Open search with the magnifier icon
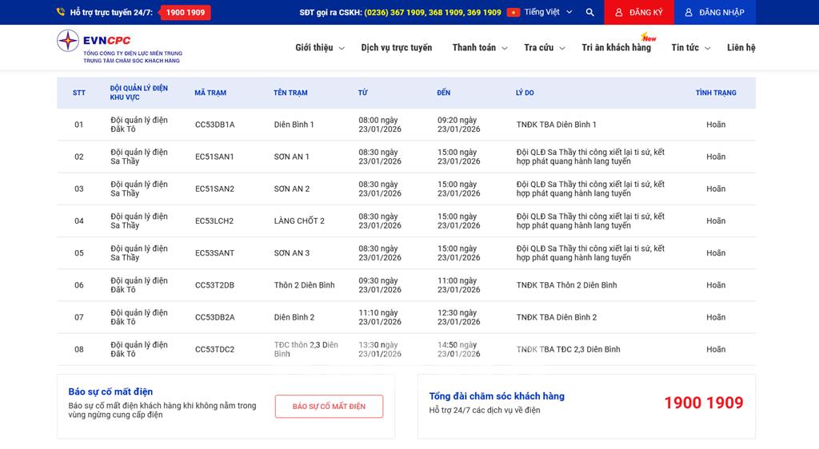819x449 pixels. 589,12
